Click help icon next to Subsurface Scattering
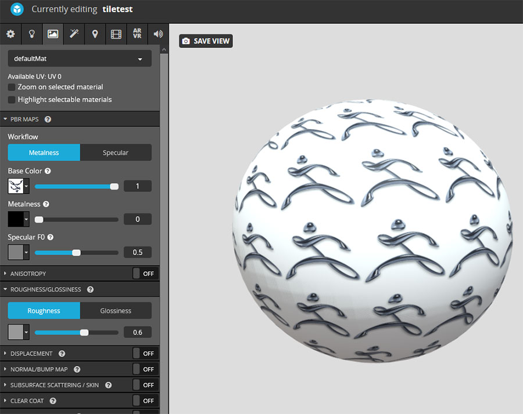This screenshot has width=523, height=414. tap(109, 385)
